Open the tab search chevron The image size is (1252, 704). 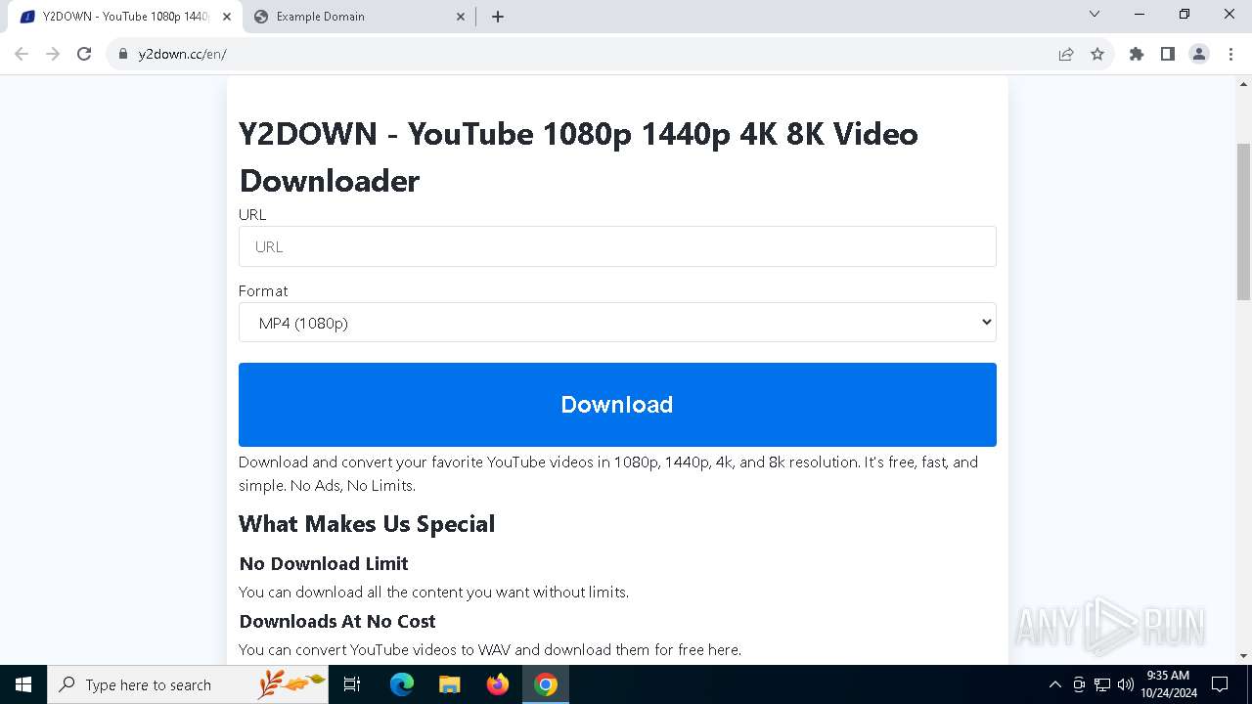(1095, 14)
